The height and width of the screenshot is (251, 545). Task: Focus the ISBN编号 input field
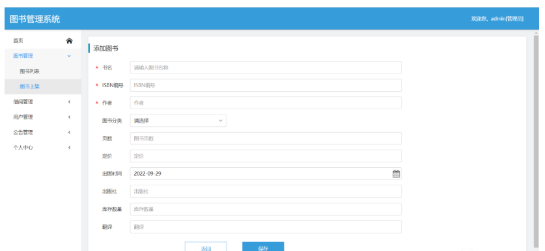click(266, 85)
